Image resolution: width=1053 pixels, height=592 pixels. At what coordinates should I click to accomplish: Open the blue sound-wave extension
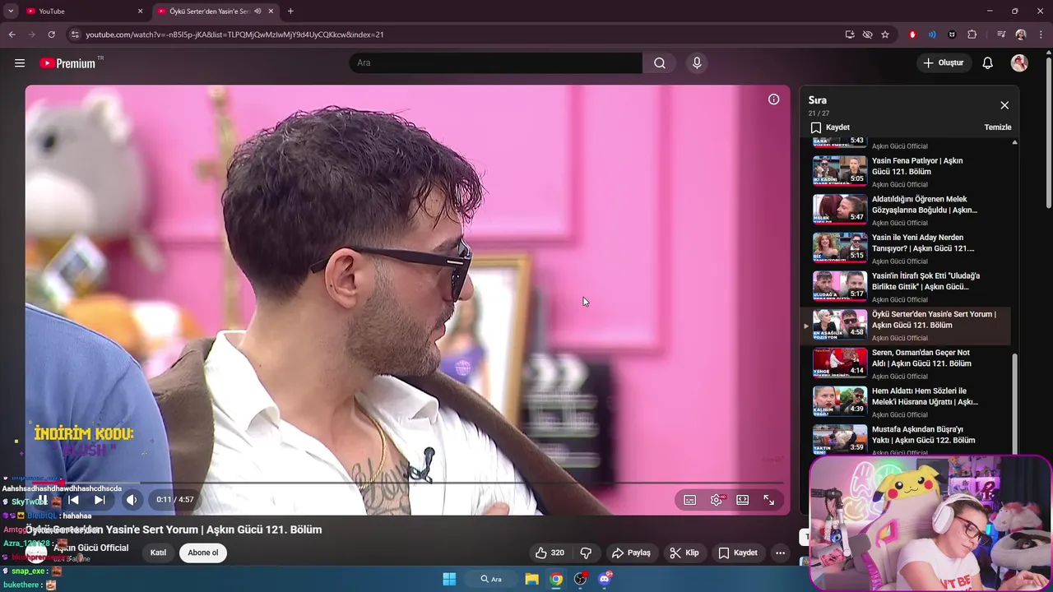coord(932,35)
